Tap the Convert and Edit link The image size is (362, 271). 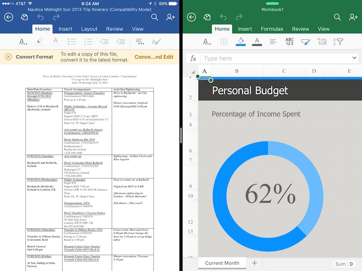coord(154,57)
